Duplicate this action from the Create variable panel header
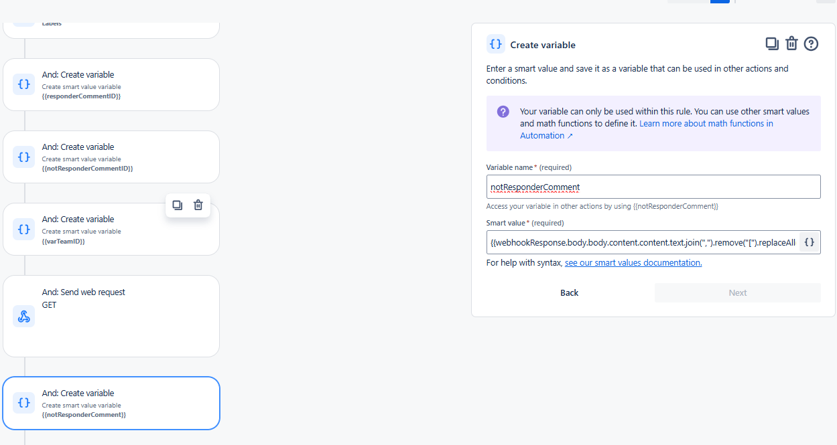This screenshot has height=445, width=837. 772,43
